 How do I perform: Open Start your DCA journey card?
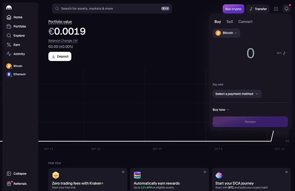point(251,179)
